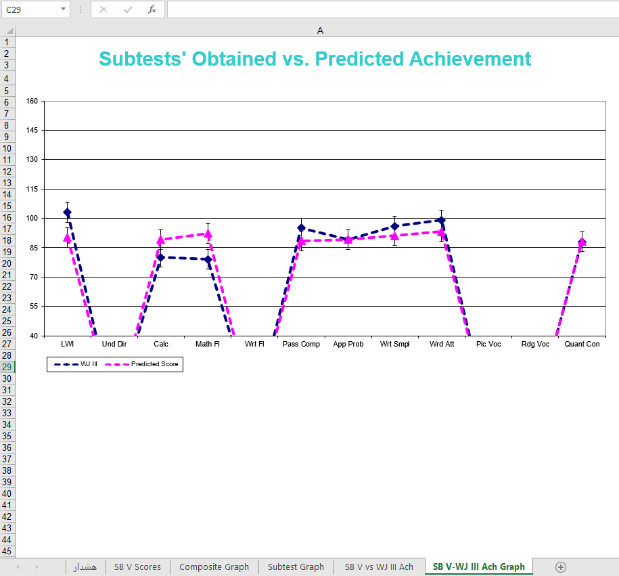Viewport: 619px width, 576px height.
Task: Click the Insert Function fx icon
Action: pos(152,9)
